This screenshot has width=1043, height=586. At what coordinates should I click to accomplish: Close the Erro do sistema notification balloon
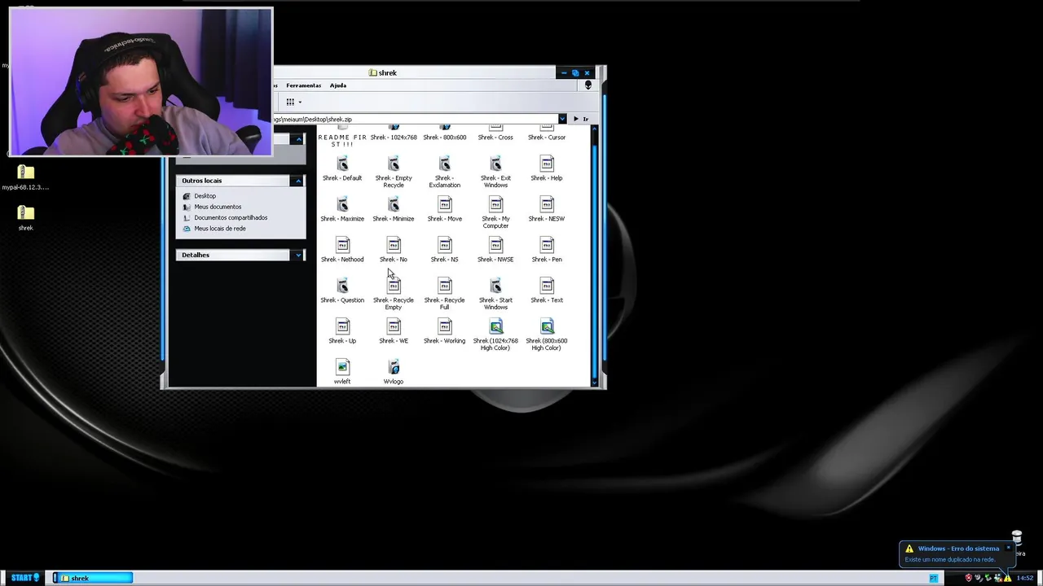pos(1008,549)
